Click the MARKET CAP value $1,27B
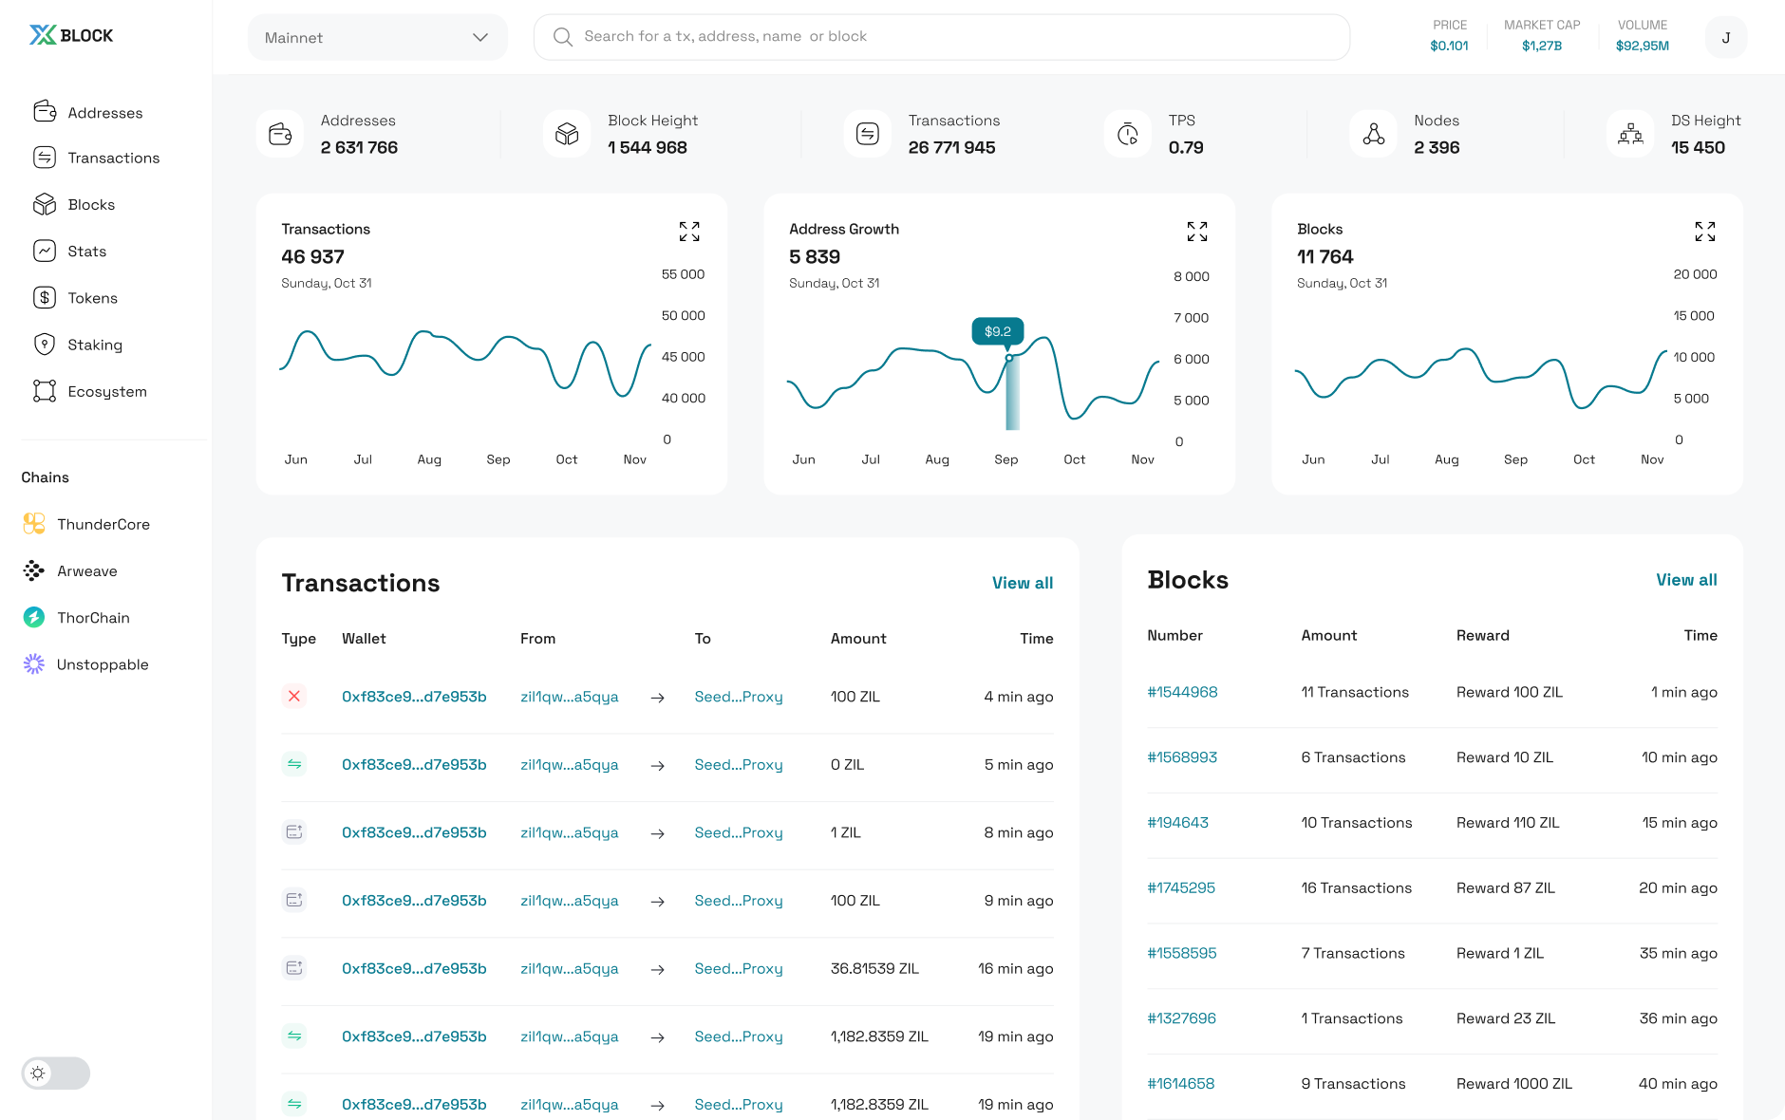The image size is (1785, 1120). [1542, 46]
